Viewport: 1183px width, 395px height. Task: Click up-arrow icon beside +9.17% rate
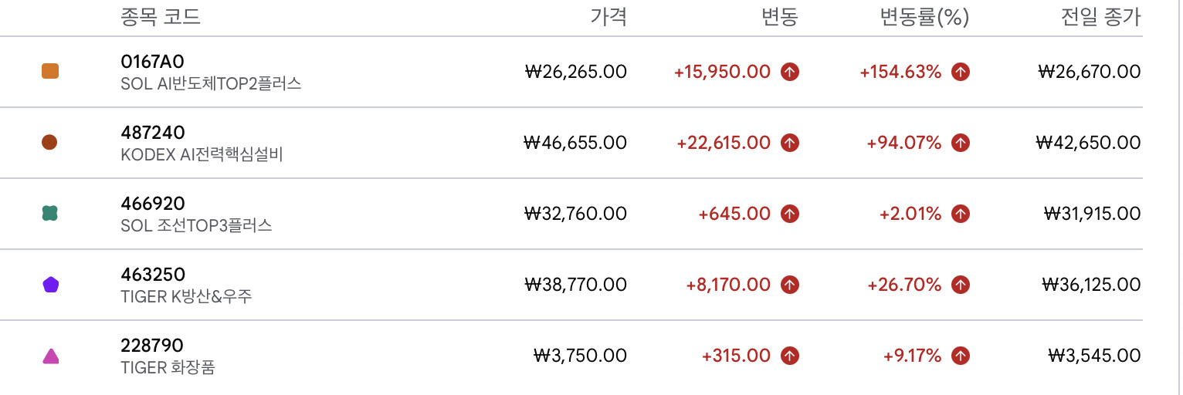coord(961,356)
